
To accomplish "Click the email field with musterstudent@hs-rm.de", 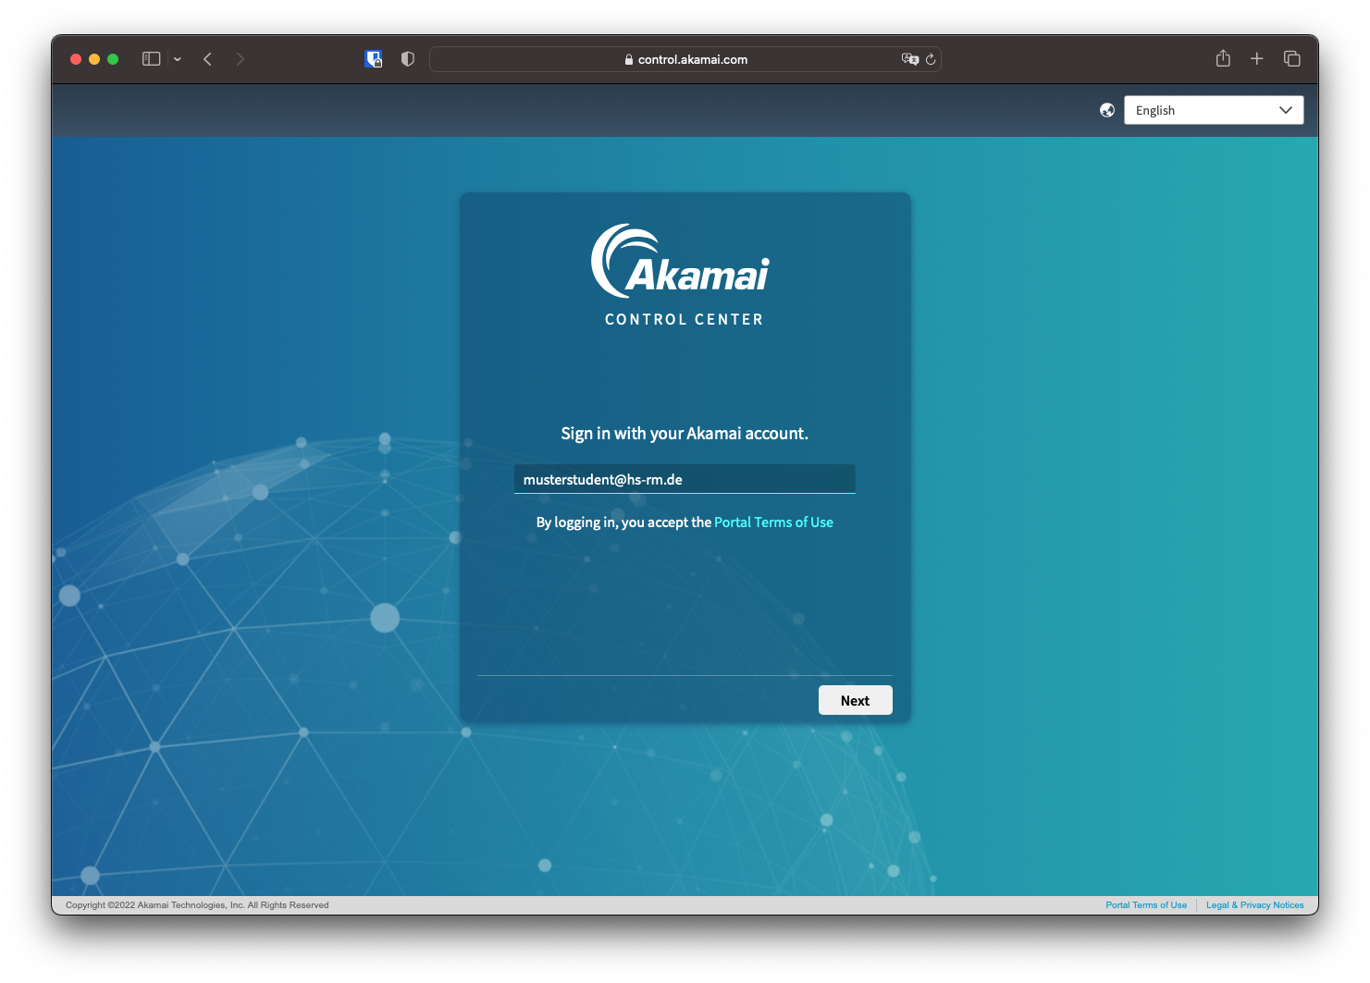I will tap(685, 479).
